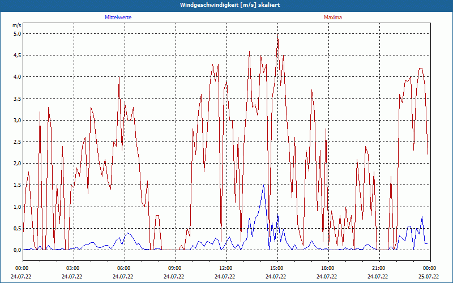Image resolution: width=453 pixels, height=283 pixels.
Task: Click the '12:00' time label
Action: (x=226, y=268)
